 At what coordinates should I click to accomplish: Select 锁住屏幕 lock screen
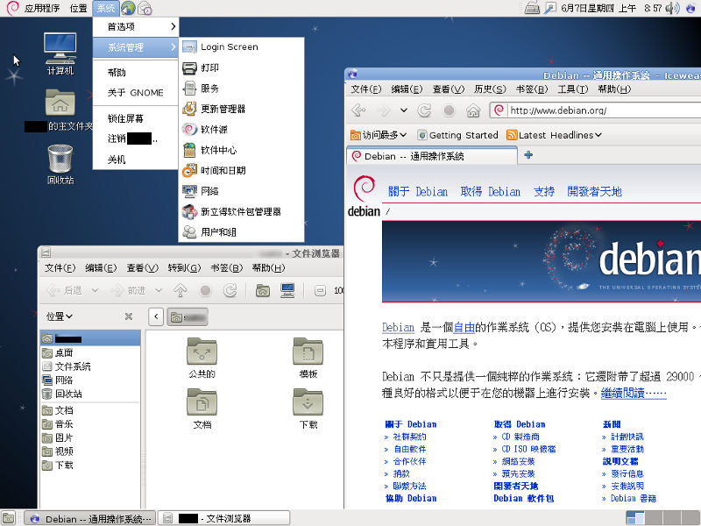tap(136, 118)
